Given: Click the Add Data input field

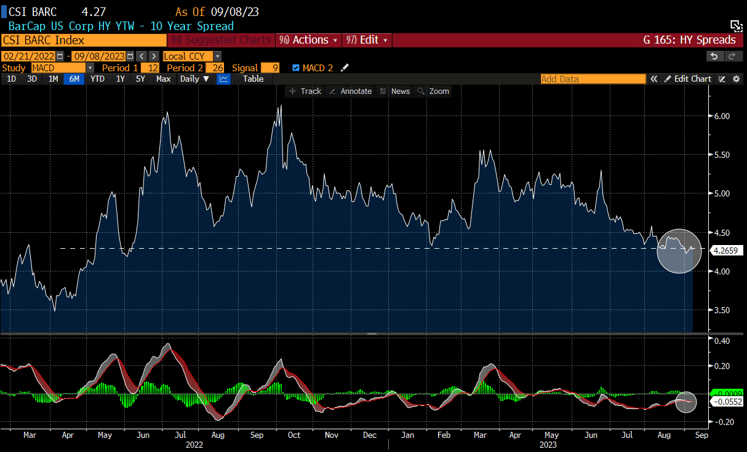Looking at the screenshot, I should tap(593, 79).
